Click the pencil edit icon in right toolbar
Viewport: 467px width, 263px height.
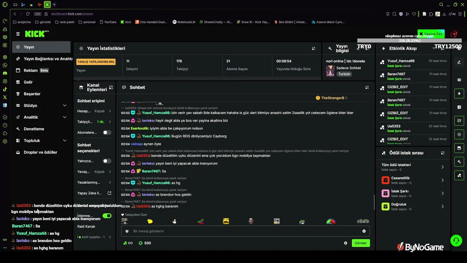click(459, 62)
